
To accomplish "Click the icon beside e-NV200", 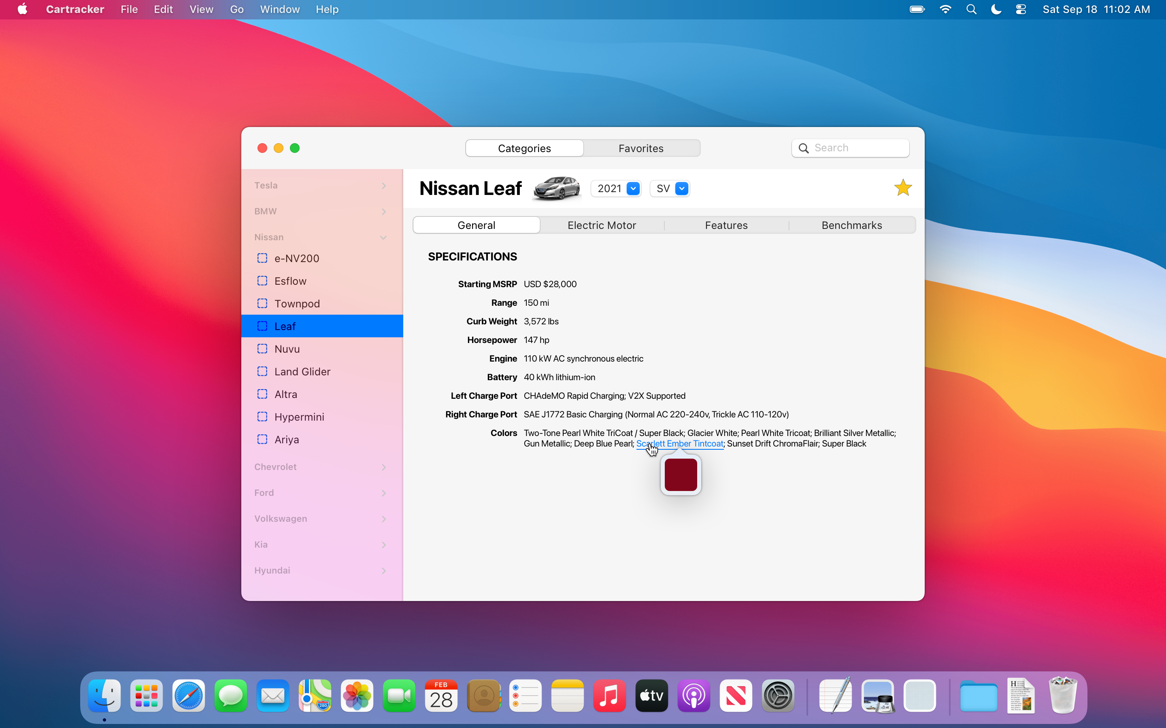I will tap(262, 258).
